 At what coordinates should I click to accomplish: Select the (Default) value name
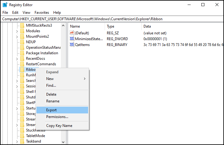click(82, 33)
